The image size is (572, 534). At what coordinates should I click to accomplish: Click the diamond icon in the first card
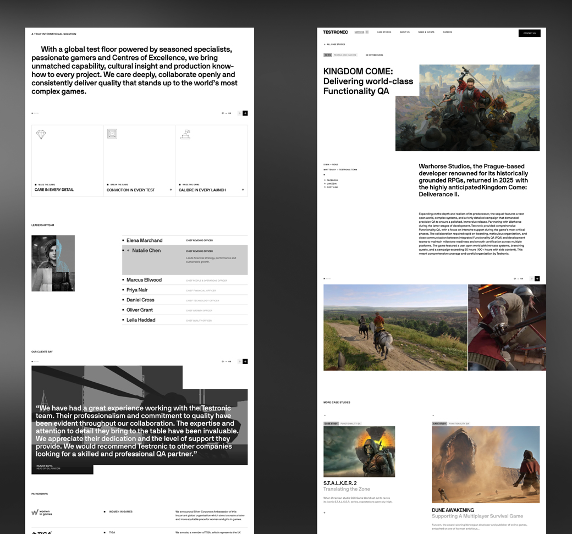[x=41, y=134]
